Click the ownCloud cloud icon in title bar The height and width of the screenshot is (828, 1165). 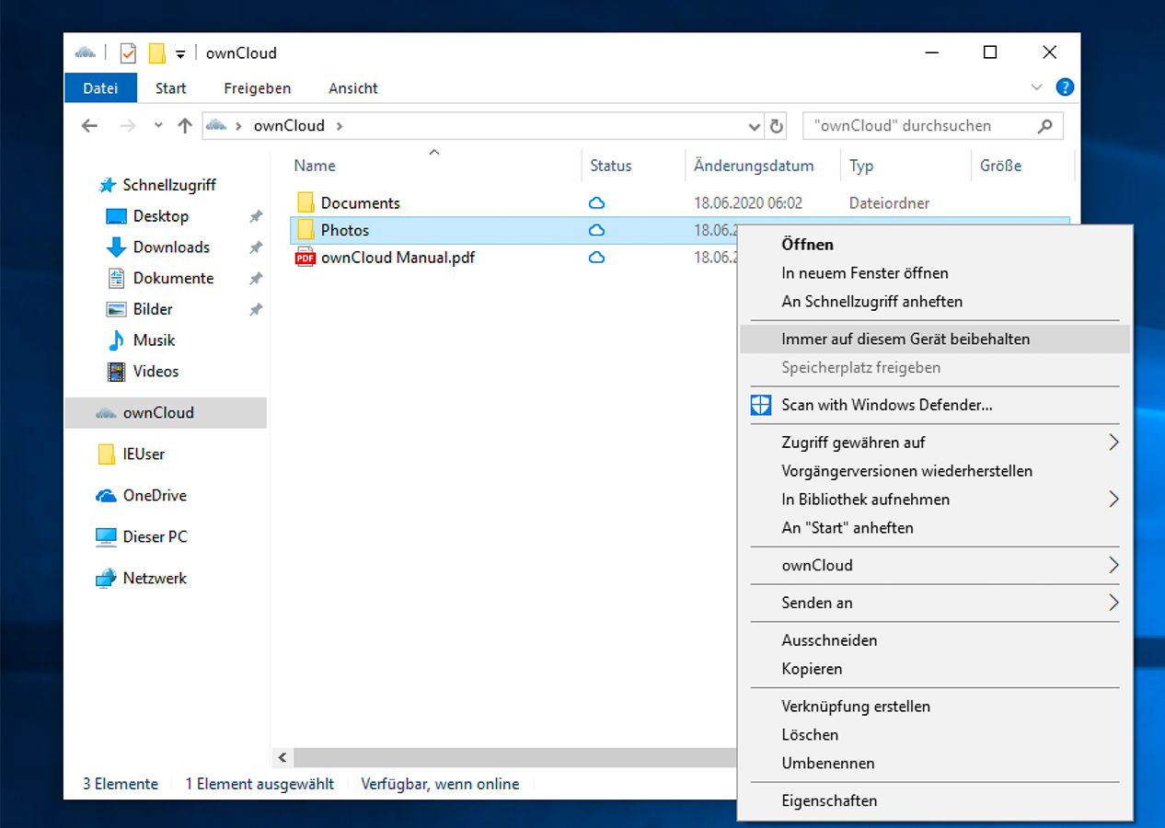click(85, 52)
